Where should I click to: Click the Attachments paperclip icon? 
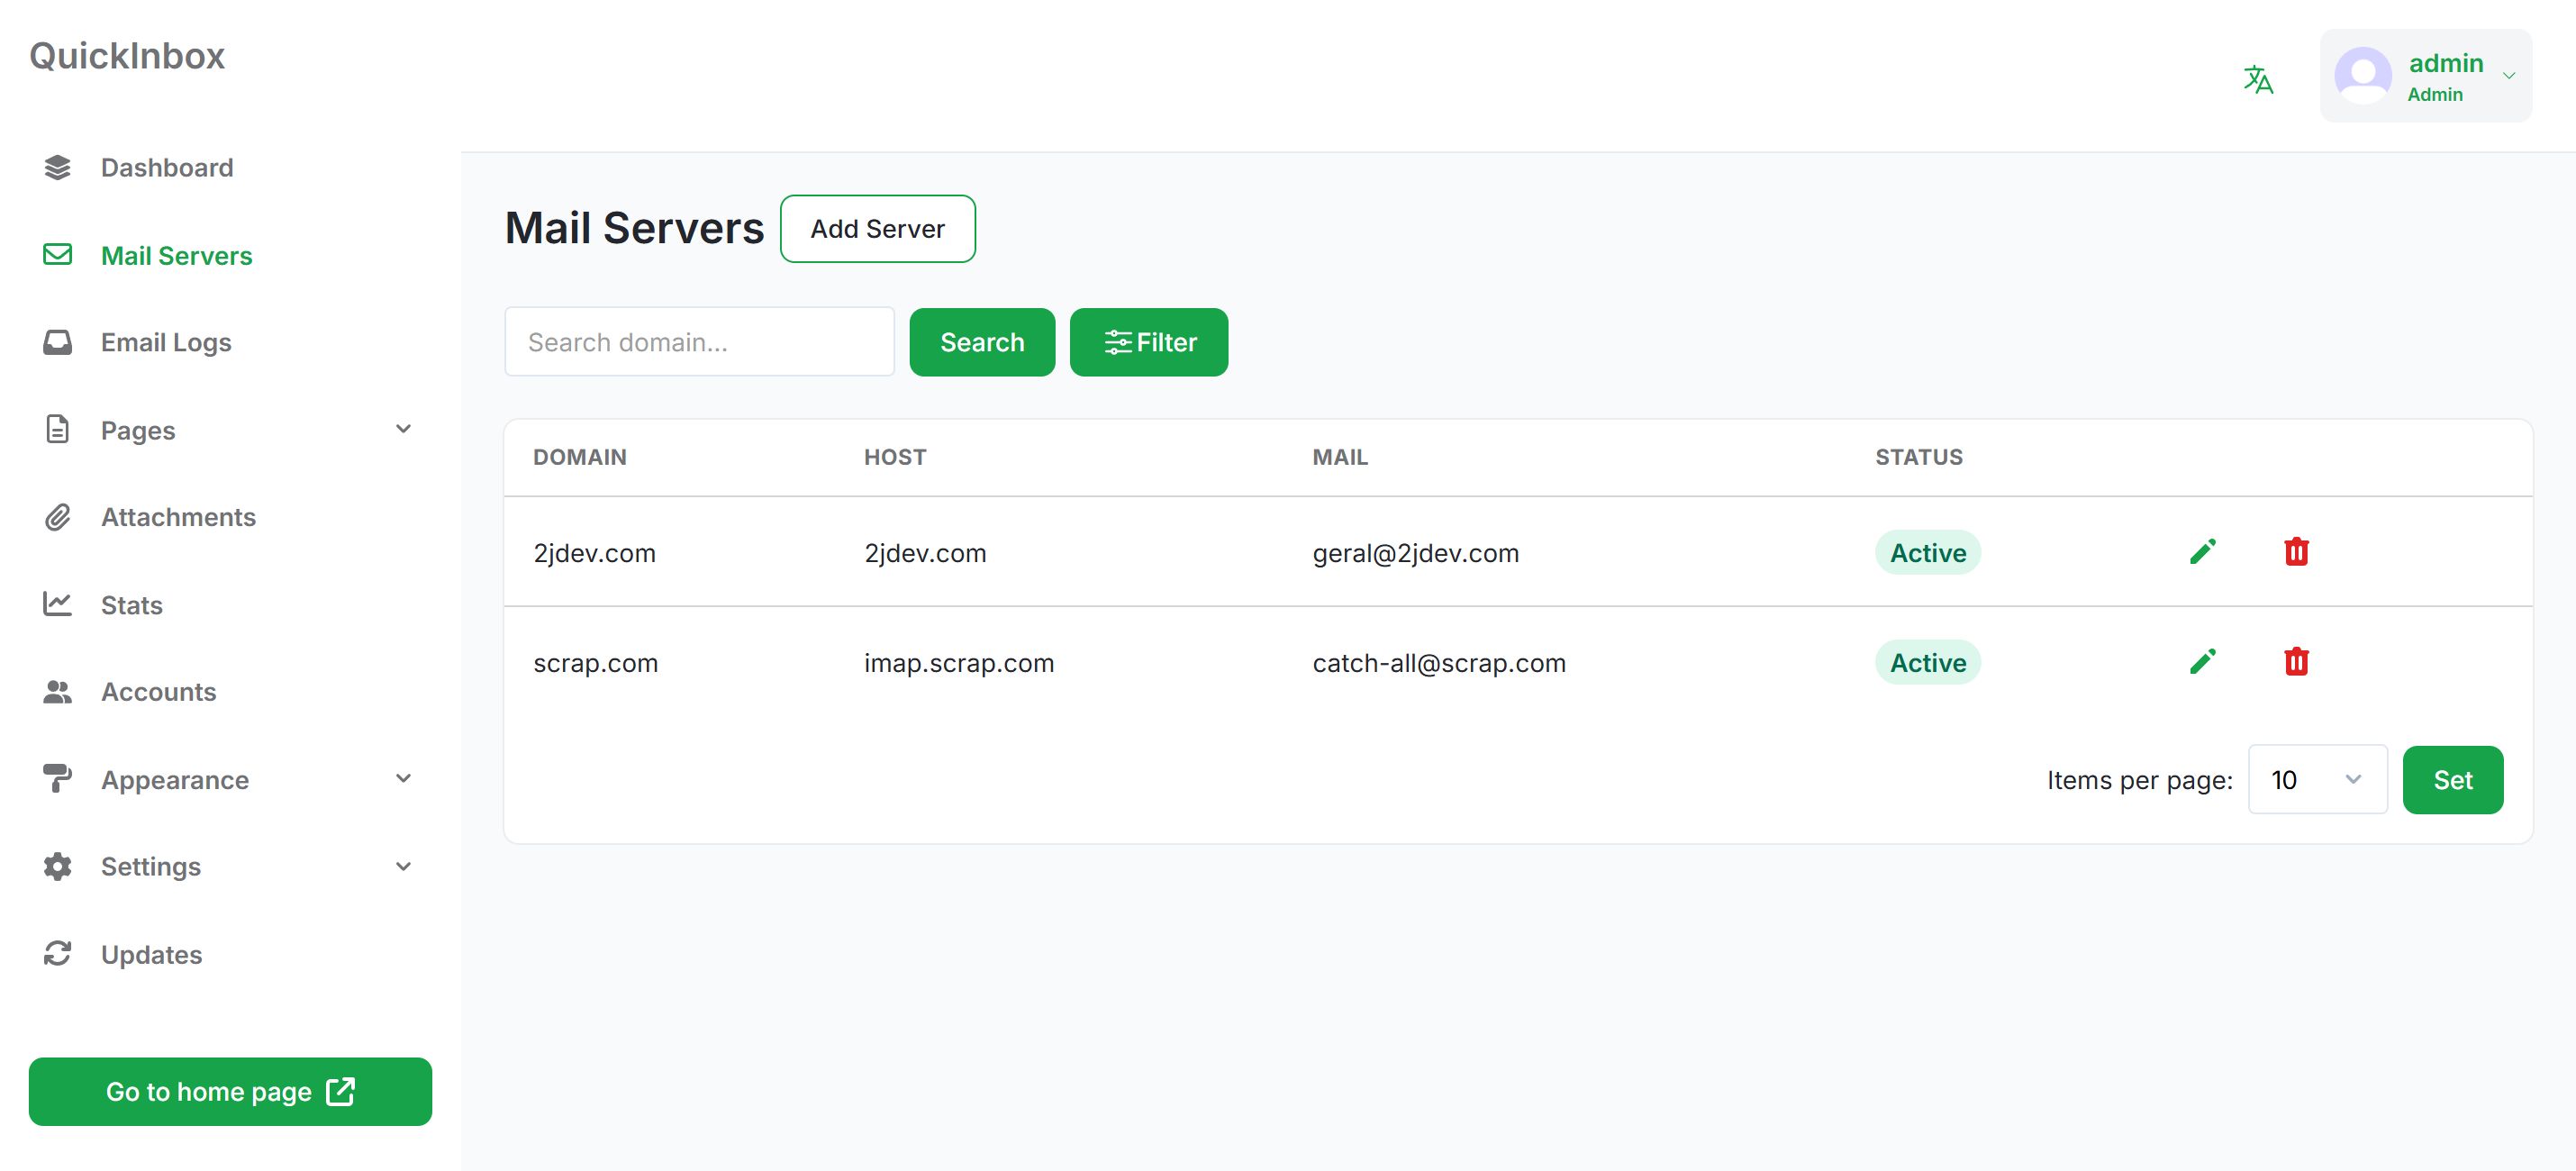tap(58, 517)
